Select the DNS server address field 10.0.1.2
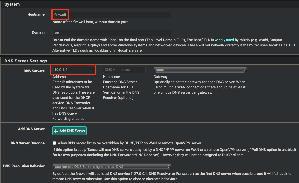The height and width of the screenshot is (183, 299). point(74,70)
